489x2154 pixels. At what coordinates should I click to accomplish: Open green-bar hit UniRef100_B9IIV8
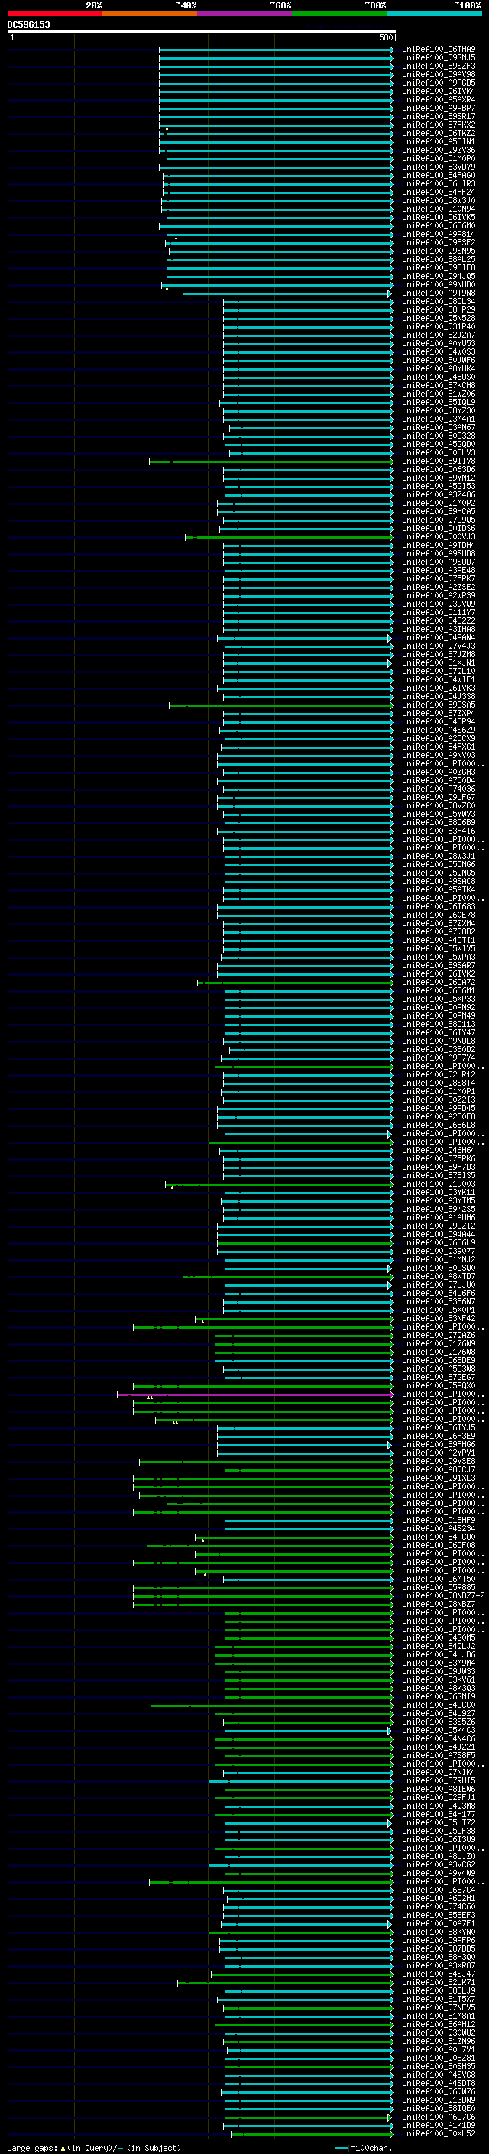(439, 461)
